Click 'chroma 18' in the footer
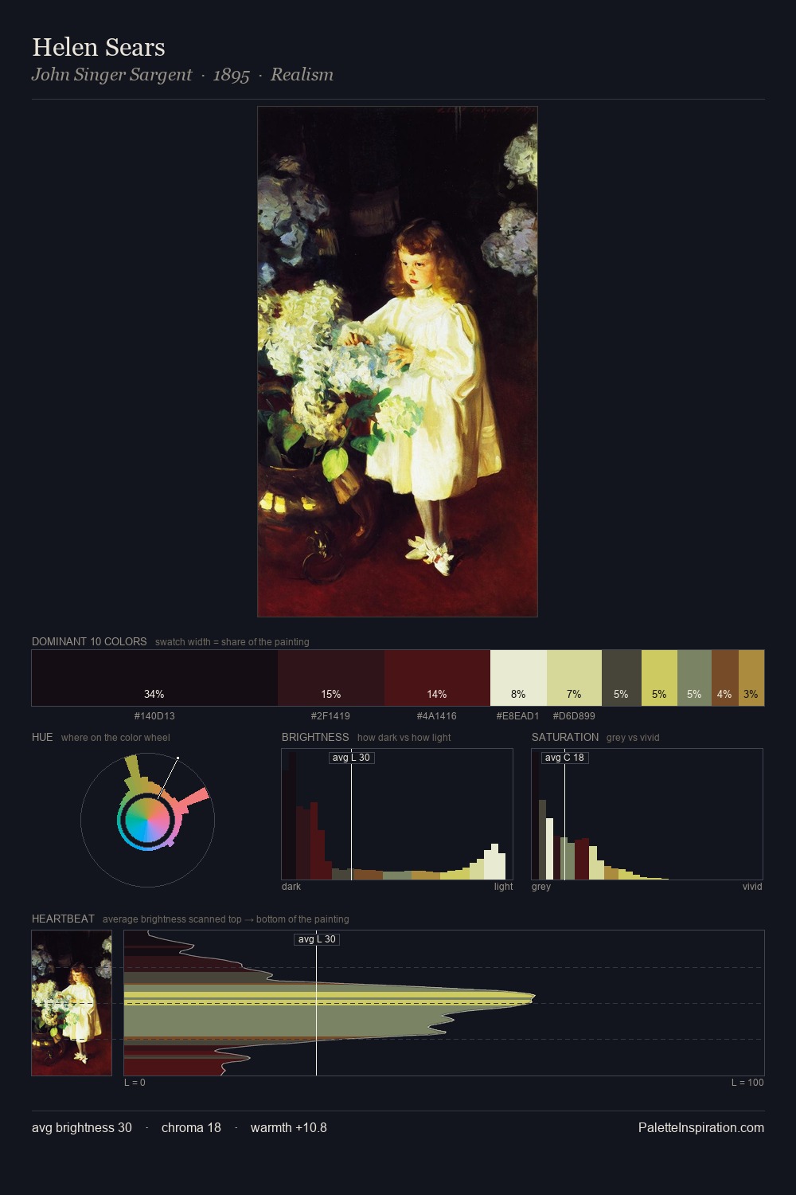This screenshot has width=796, height=1195. coord(191,1127)
